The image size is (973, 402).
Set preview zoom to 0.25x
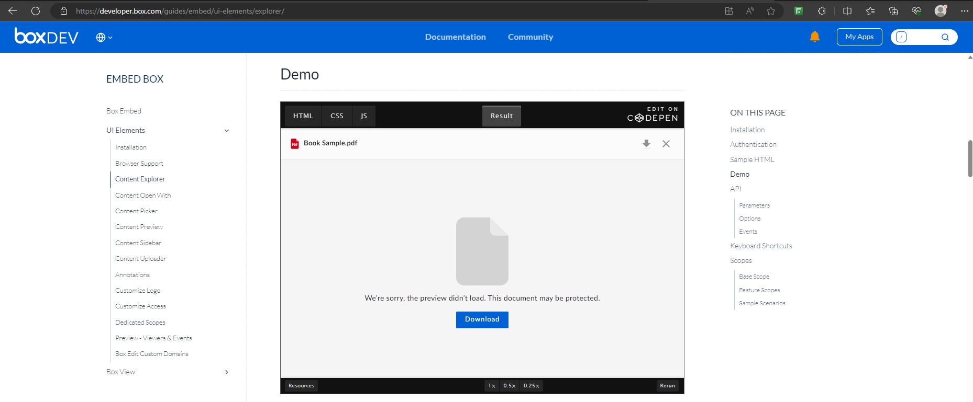point(532,386)
